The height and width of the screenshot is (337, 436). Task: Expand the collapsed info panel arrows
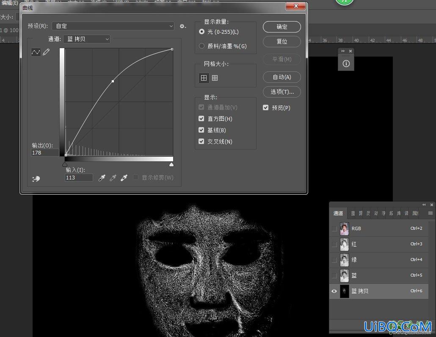(x=343, y=51)
